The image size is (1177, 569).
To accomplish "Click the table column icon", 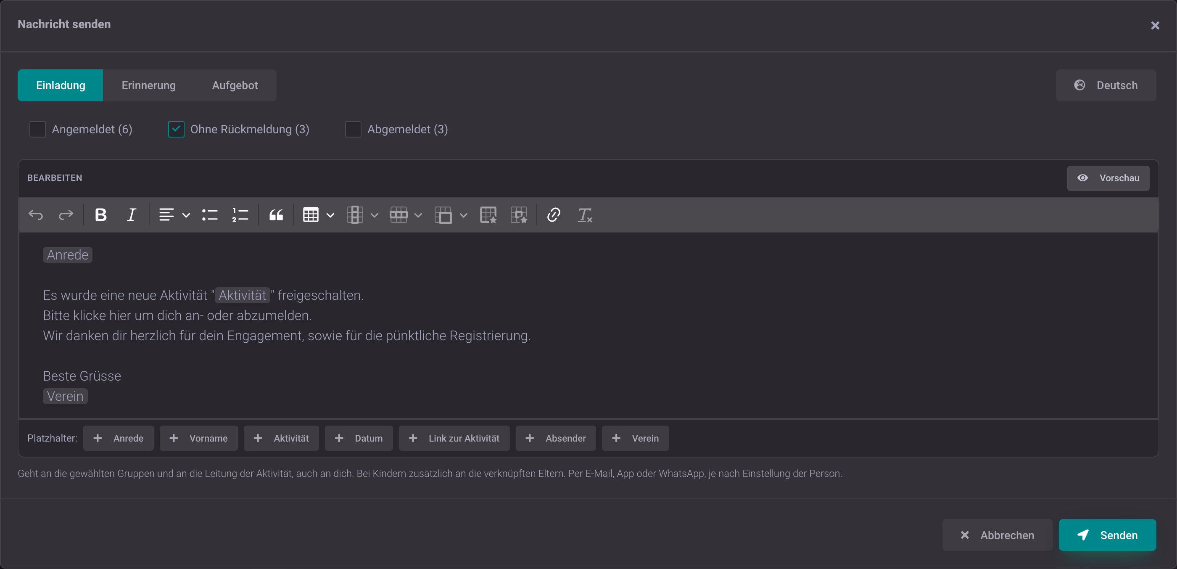I will tap(354, 215).
